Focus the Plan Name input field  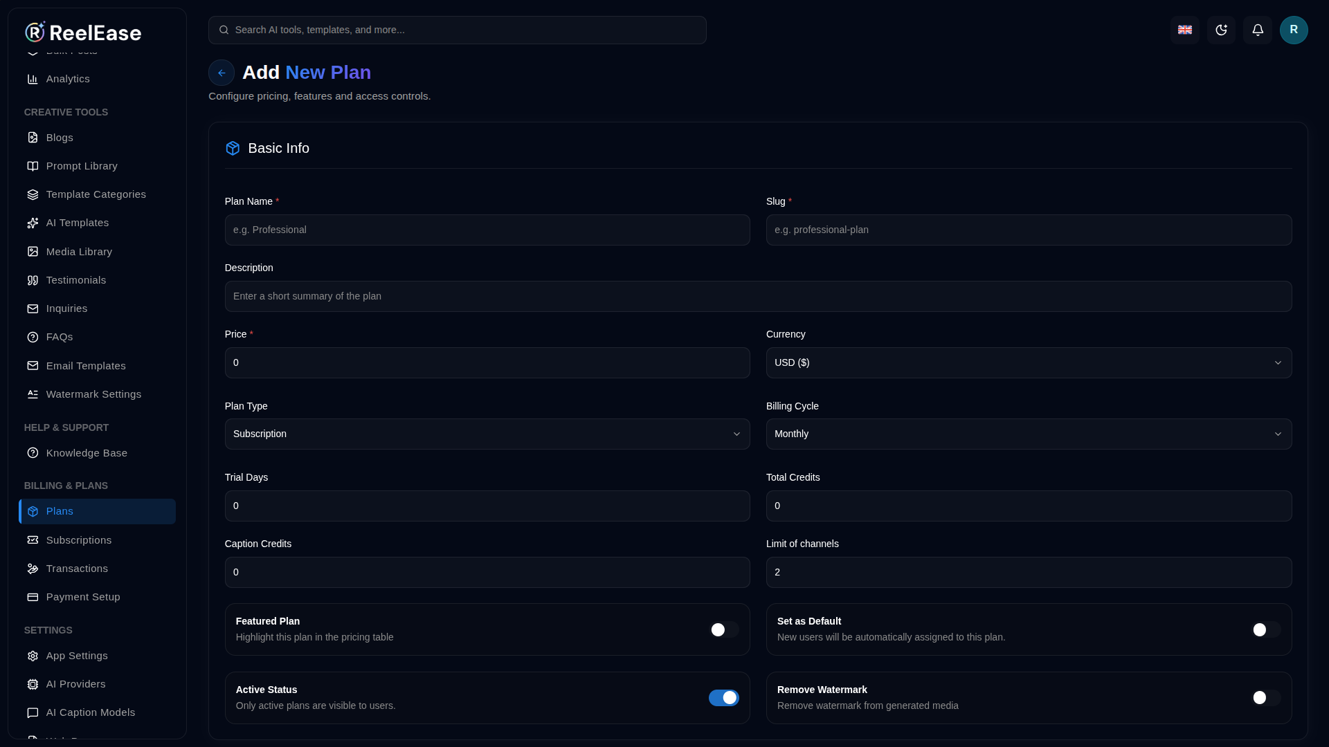point(487,230)
